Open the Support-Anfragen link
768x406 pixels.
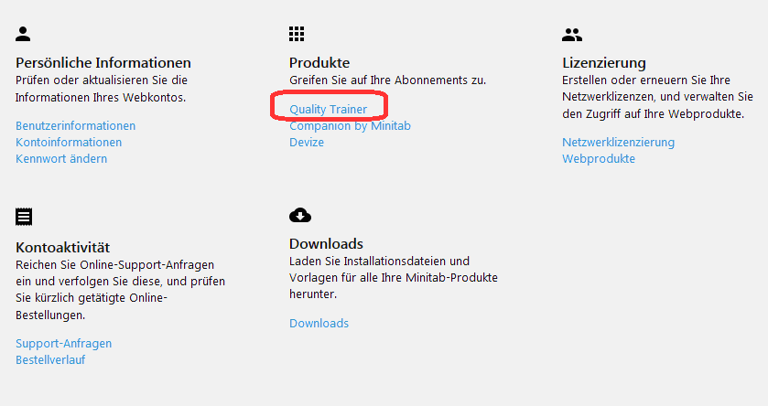click(x=64, y=344)
